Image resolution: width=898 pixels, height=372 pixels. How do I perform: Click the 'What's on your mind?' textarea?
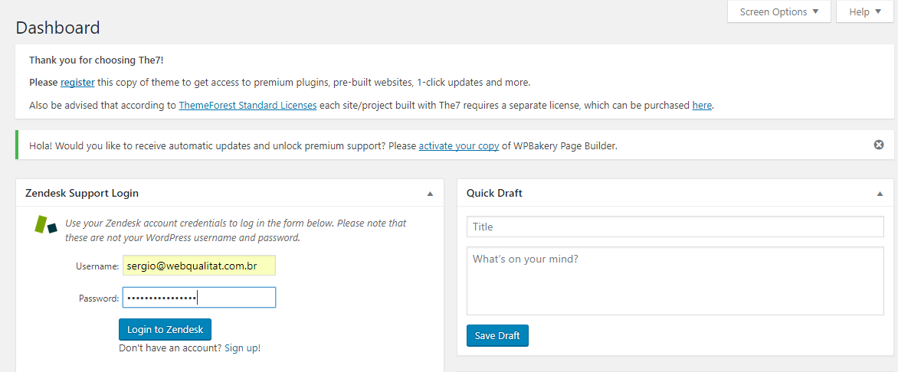674,280
